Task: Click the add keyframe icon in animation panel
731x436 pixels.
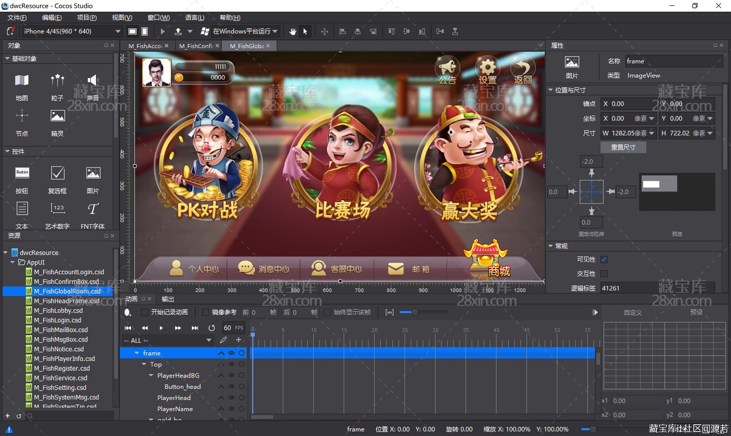Action: (x=128, y=312)
